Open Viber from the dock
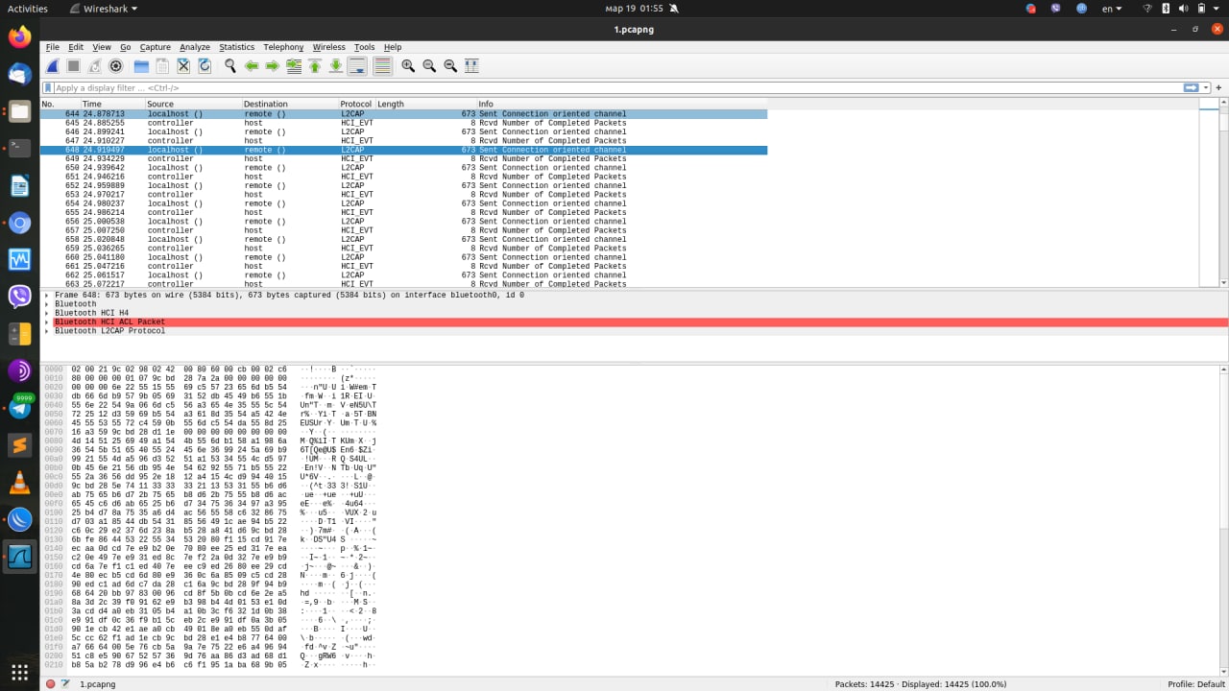Screen dimensions: 1229x691 [x=19, y=297]
